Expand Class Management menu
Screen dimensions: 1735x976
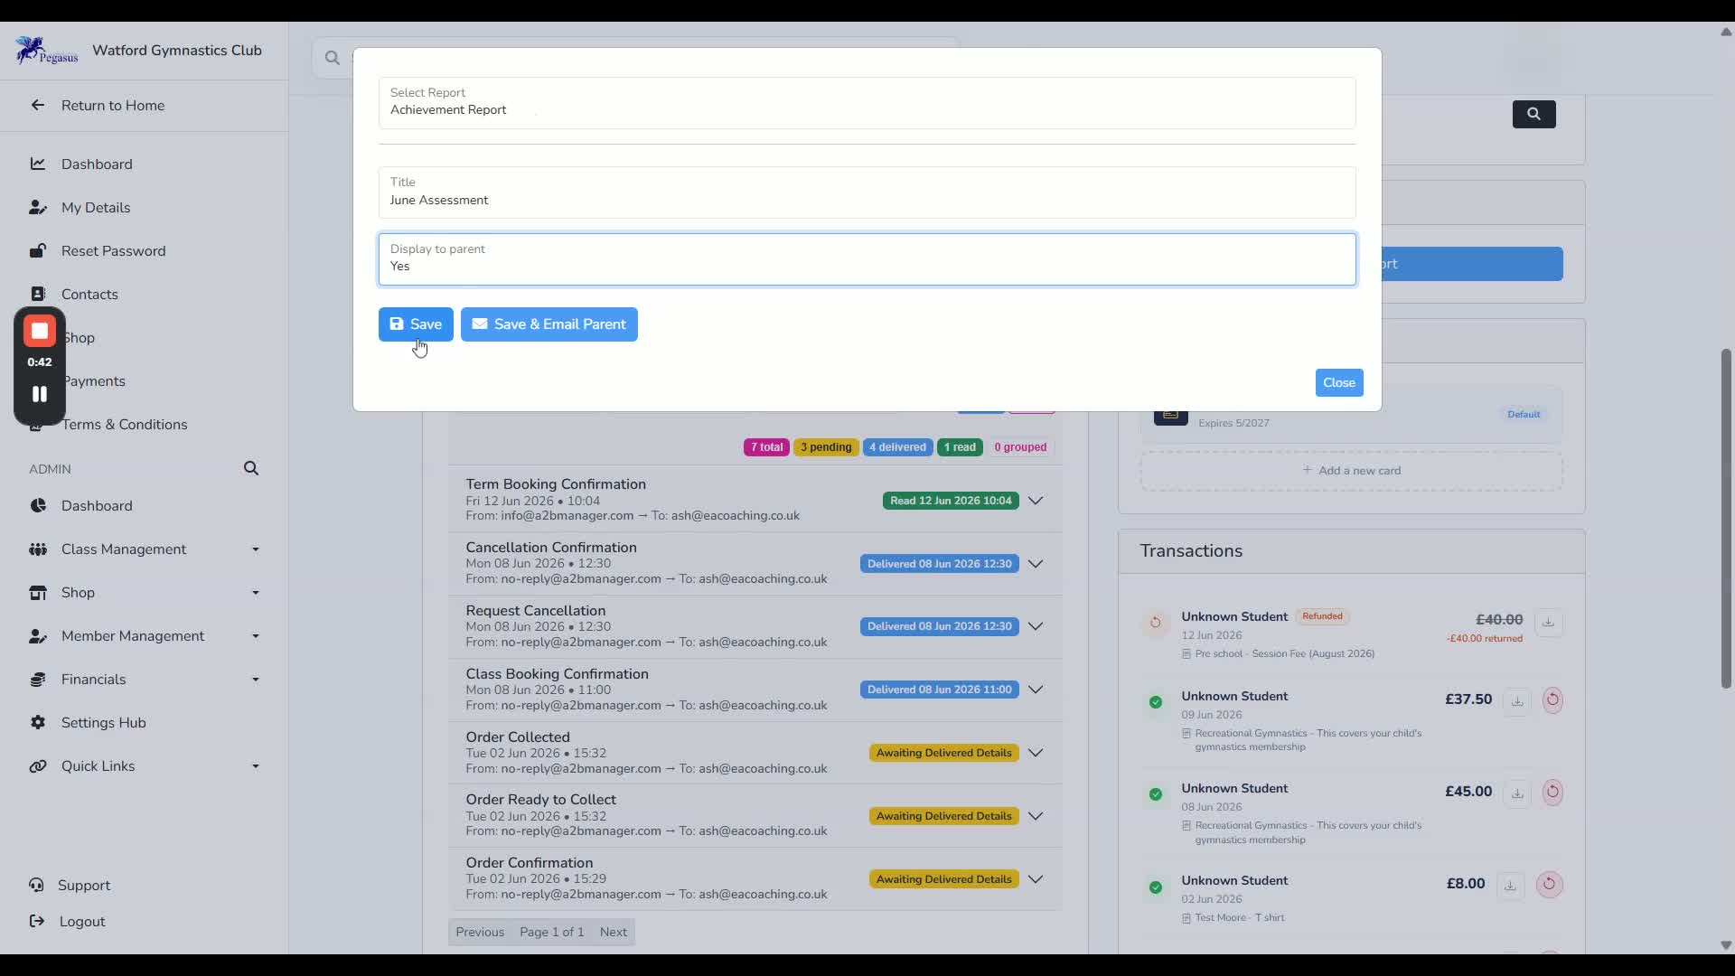pyautogui.click(x=145, y=549)
